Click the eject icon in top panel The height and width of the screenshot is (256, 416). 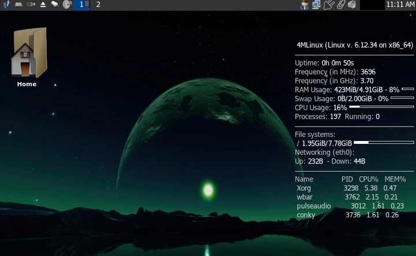point(43,5)
